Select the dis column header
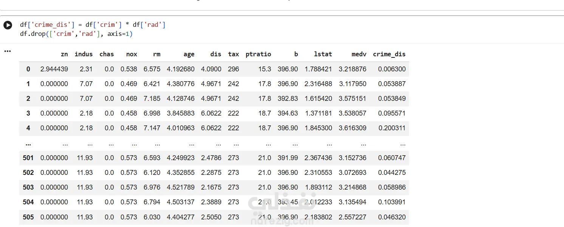Image resolution: width=564 pixels, height=227 pixels. point(216,54)
